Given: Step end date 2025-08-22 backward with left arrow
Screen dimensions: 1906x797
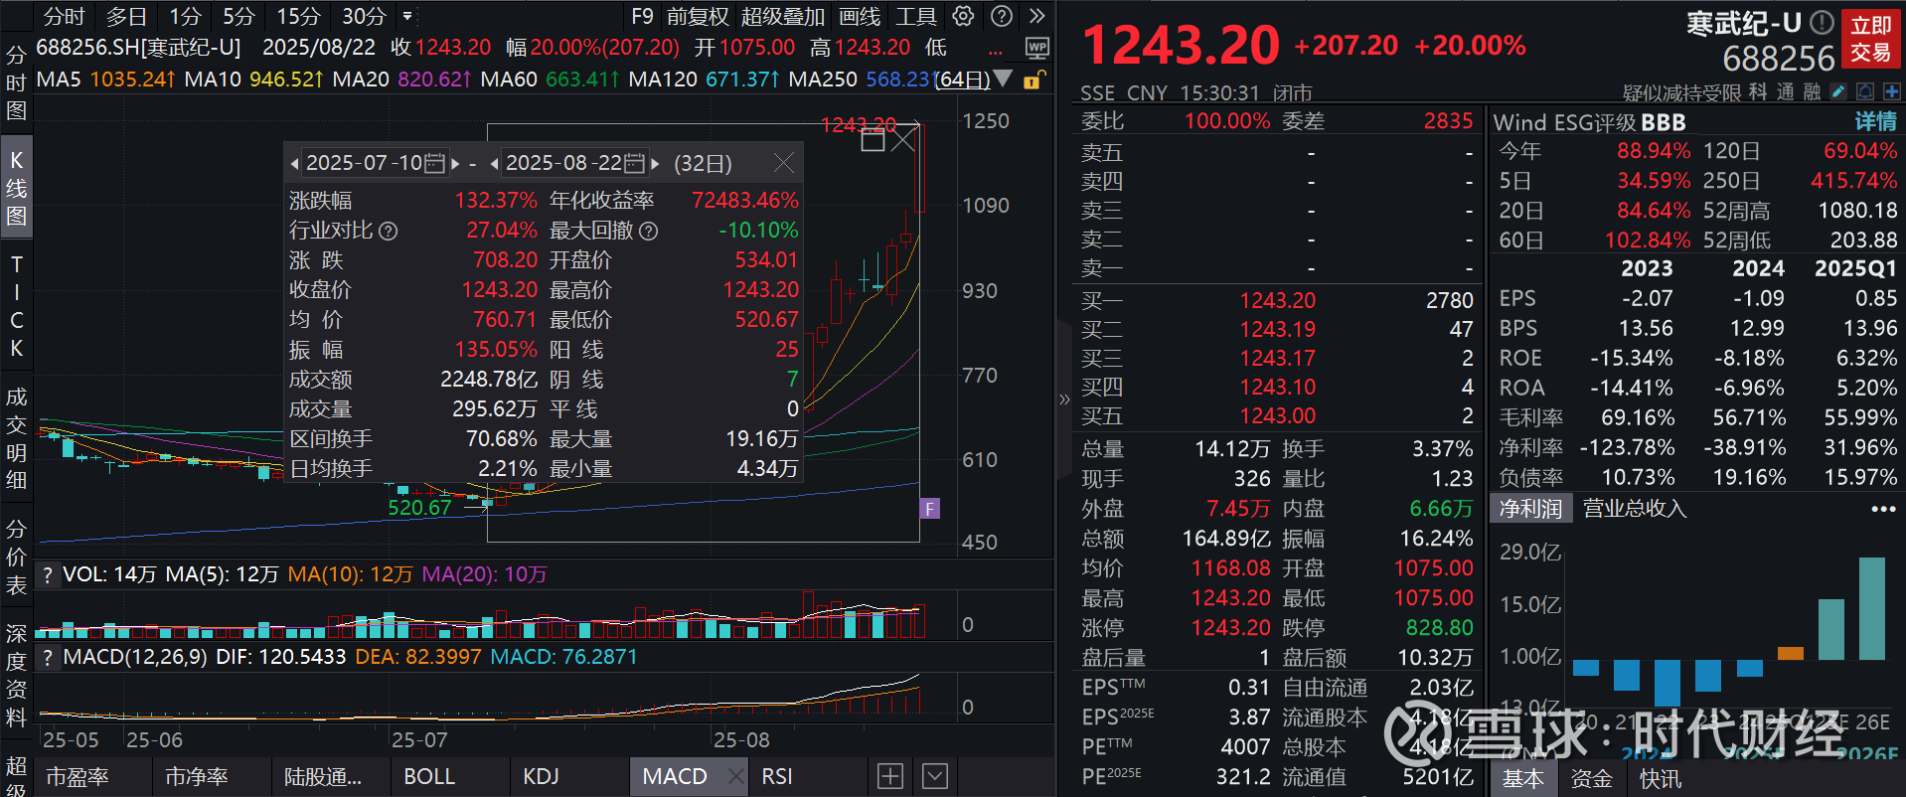Looking at the screenshot, I should [x=495, y=163].
